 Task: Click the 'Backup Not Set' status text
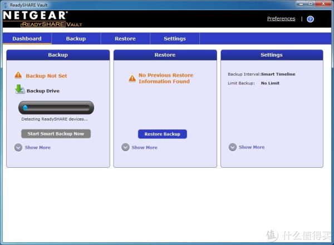coord(46,76)
